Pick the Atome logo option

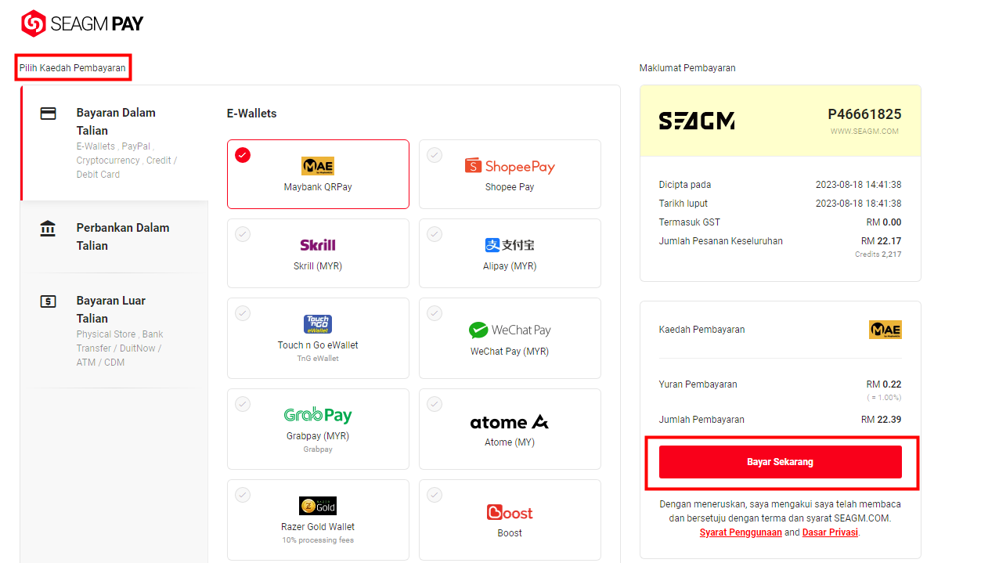click(x=510, y=422)
